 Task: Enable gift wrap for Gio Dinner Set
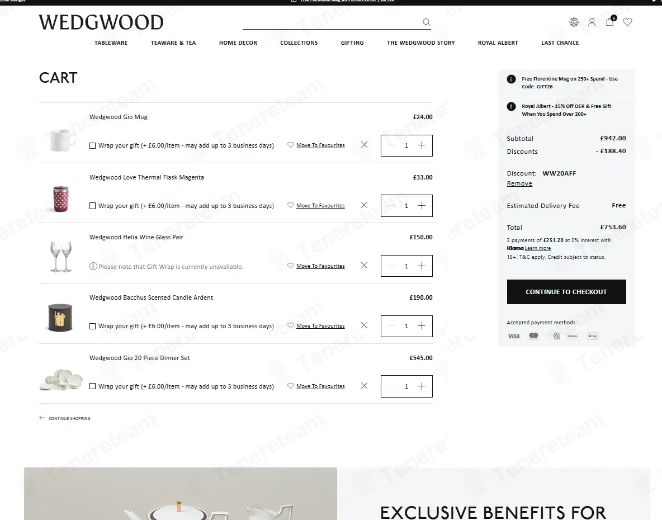pos(92,386)
